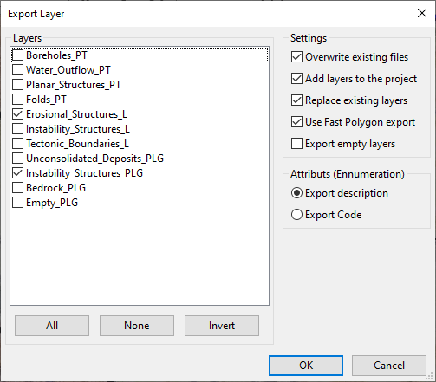Disable Add layers to the project
This screenshot has width=436, height=382.
click(x=296, y=79)
